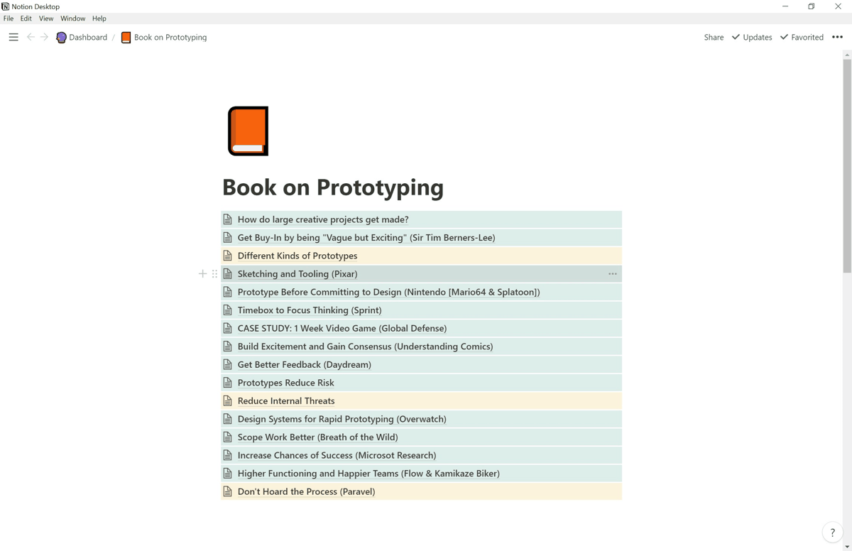Click page icon of CASE STUDY row

click(x=227, y=328)
